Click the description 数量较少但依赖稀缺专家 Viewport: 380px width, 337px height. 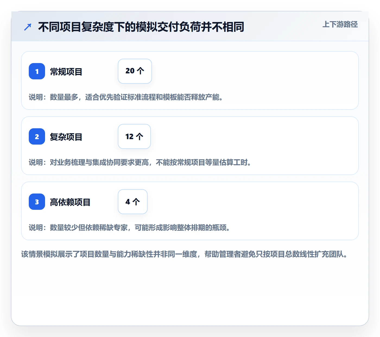coord(129,227)
